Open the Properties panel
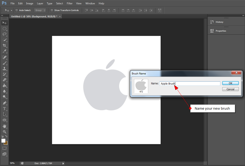Viewport: 245px width, 166px height. 221,31
